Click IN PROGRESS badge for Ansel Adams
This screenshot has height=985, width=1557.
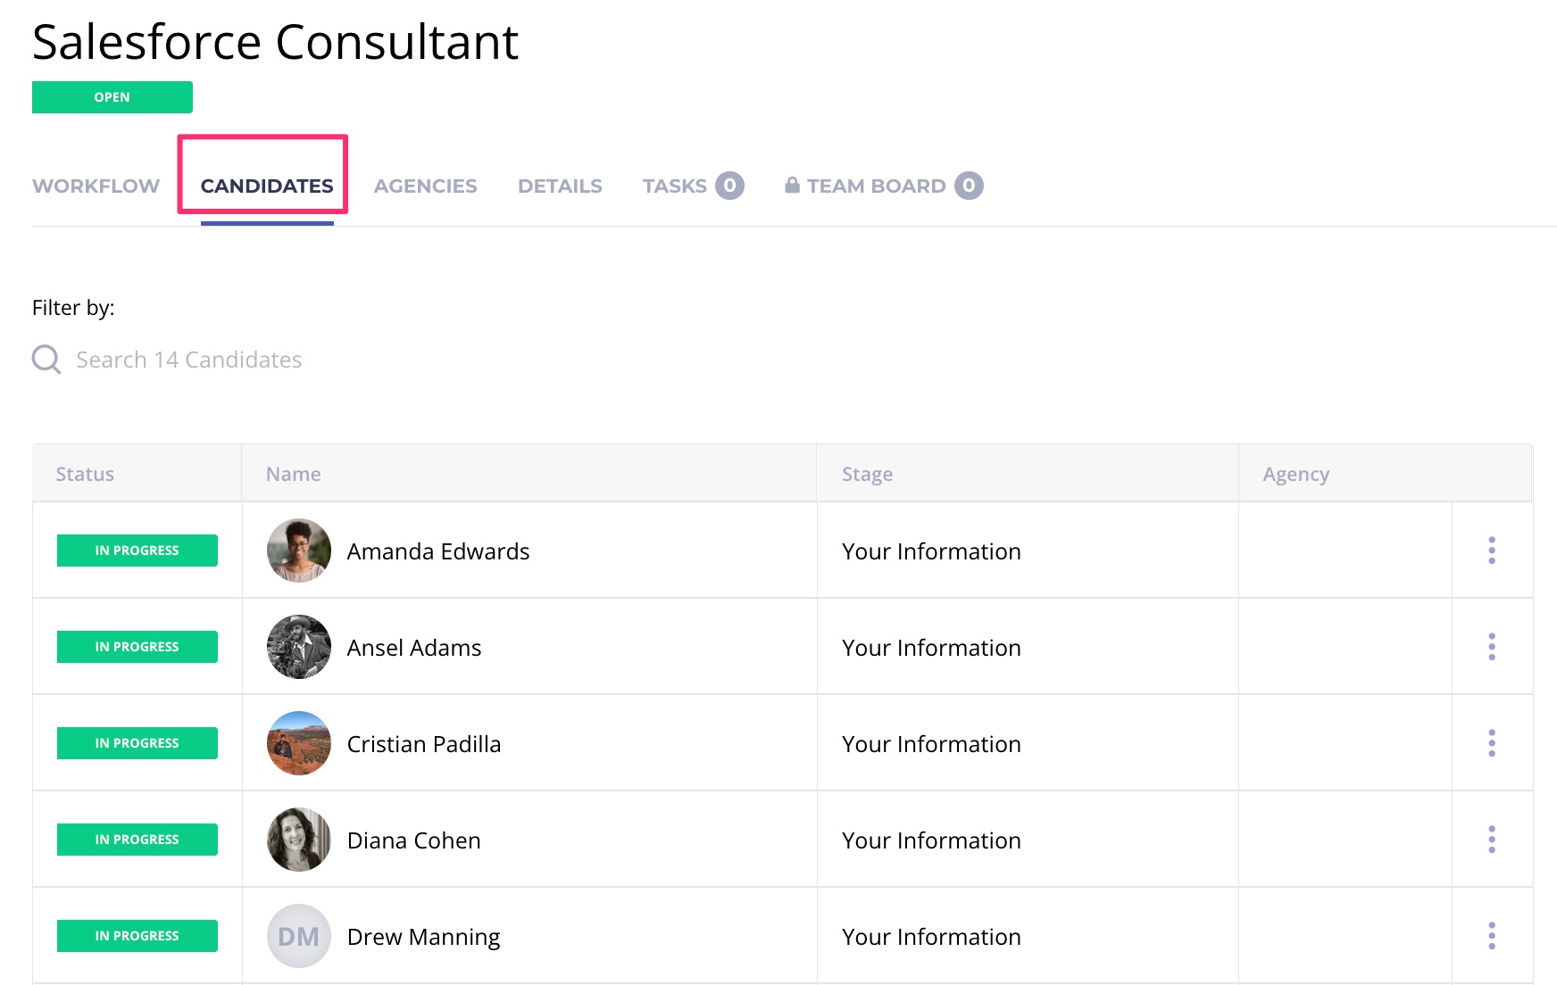[x=137, y=647]
